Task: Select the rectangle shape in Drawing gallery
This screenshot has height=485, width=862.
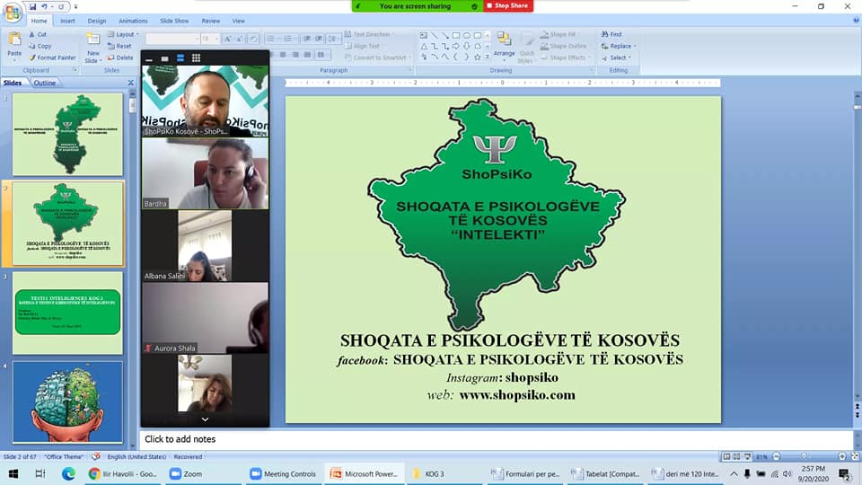Action: pos(456,35)
